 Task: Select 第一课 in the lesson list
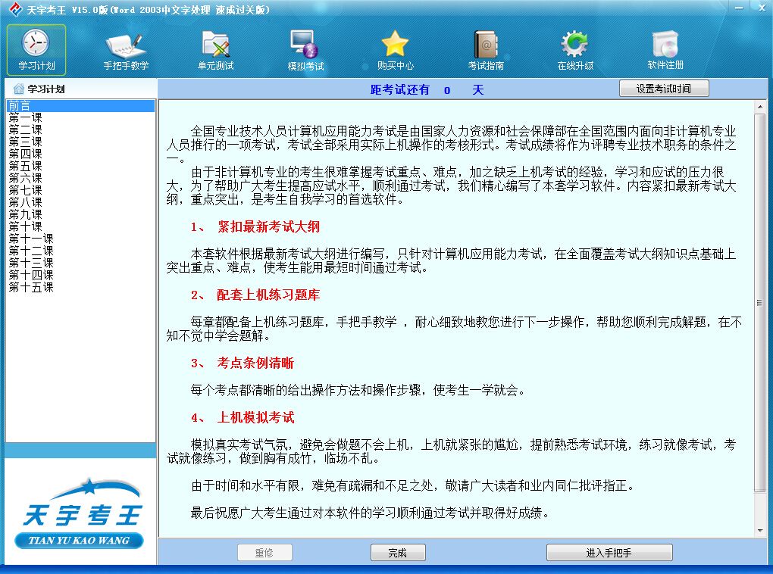point(80,118)
